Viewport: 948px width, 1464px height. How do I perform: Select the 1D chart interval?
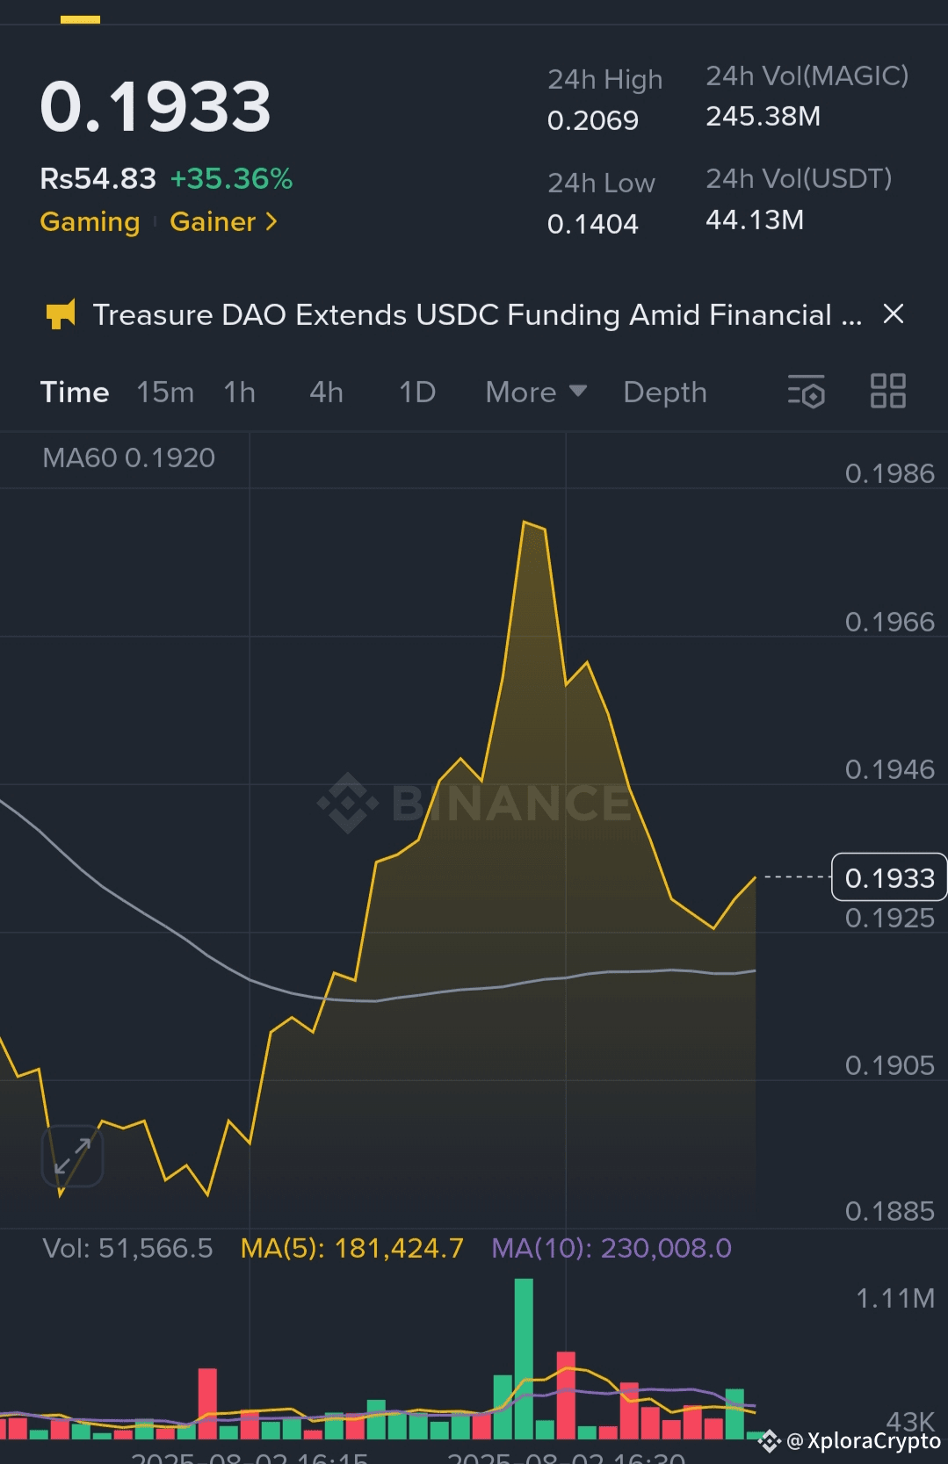coord(417,392)
